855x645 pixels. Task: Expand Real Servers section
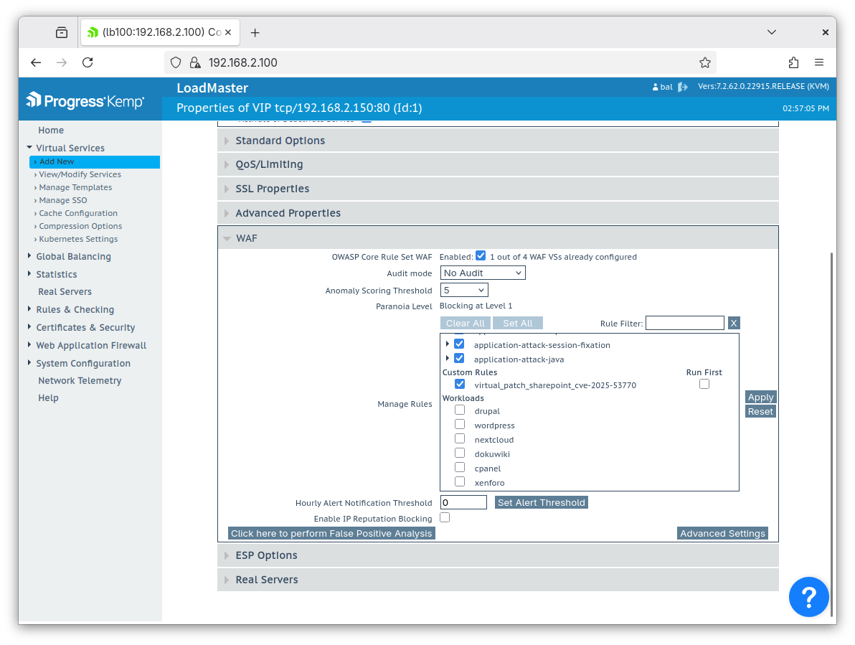(498, 580)
